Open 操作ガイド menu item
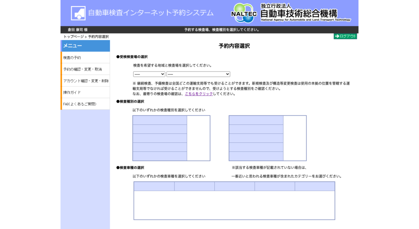 [86, 92]
